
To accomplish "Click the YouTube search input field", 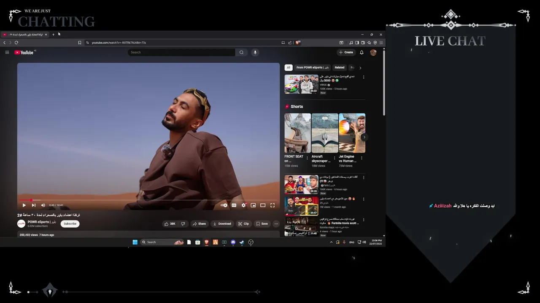I will [x=181, y=52].
